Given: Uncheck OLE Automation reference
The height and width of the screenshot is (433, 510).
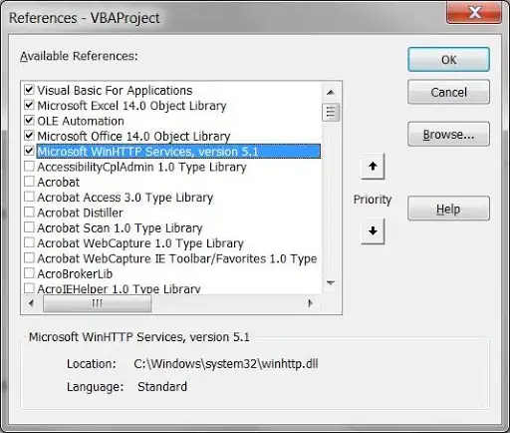Looking at the screenshot, I should (x=29, y=120).
